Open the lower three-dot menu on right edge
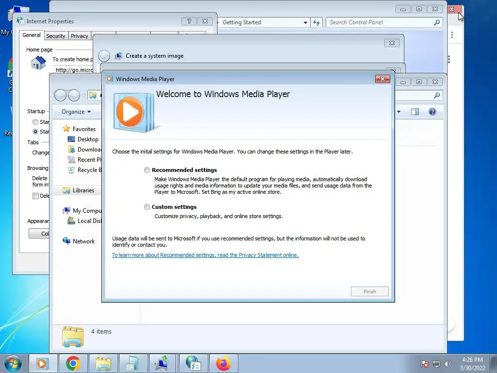497x373 pixels. (x=449, y=59)
